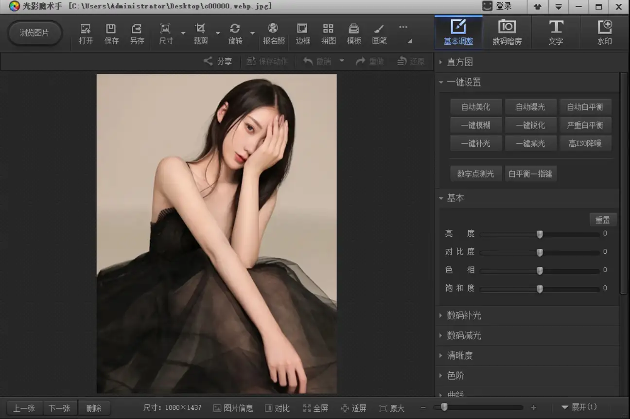Select the 画笔 (Brush) tool

pyautogui.click(x=379, y=33)
